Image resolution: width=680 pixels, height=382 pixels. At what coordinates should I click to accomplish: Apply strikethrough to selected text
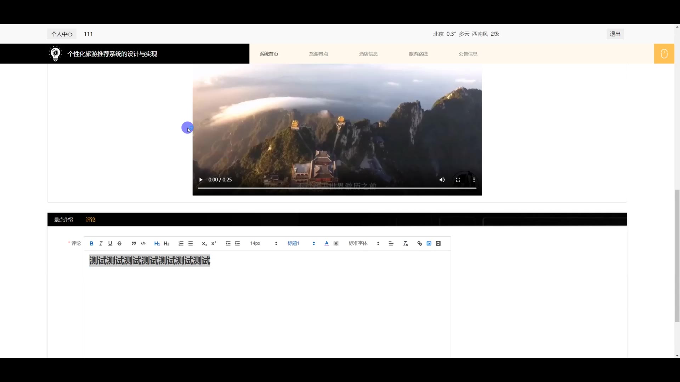(120, 243)
